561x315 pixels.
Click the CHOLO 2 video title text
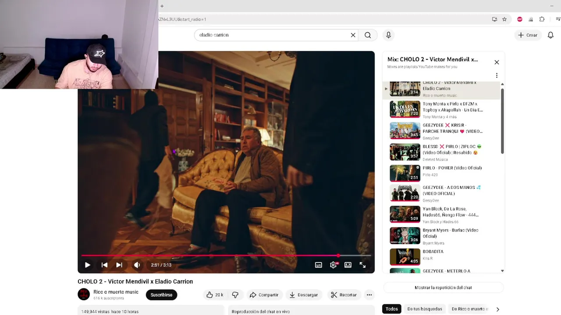pos(135,281)
